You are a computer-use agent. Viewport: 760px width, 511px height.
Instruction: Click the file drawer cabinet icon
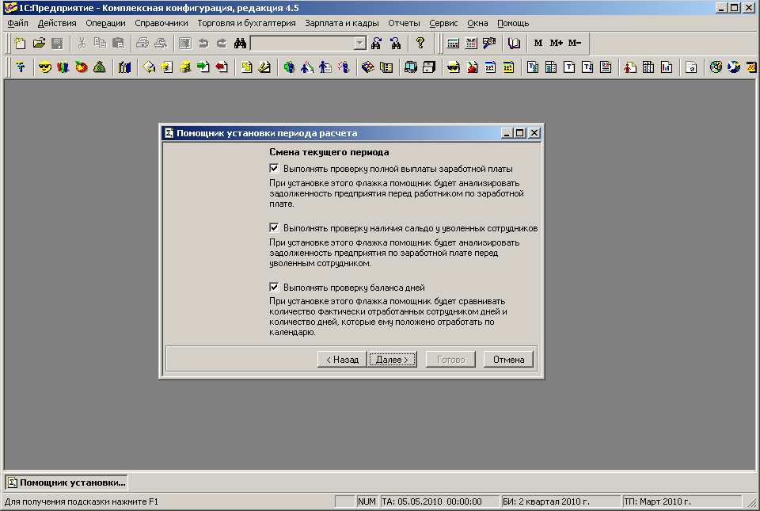click(429, 67)
